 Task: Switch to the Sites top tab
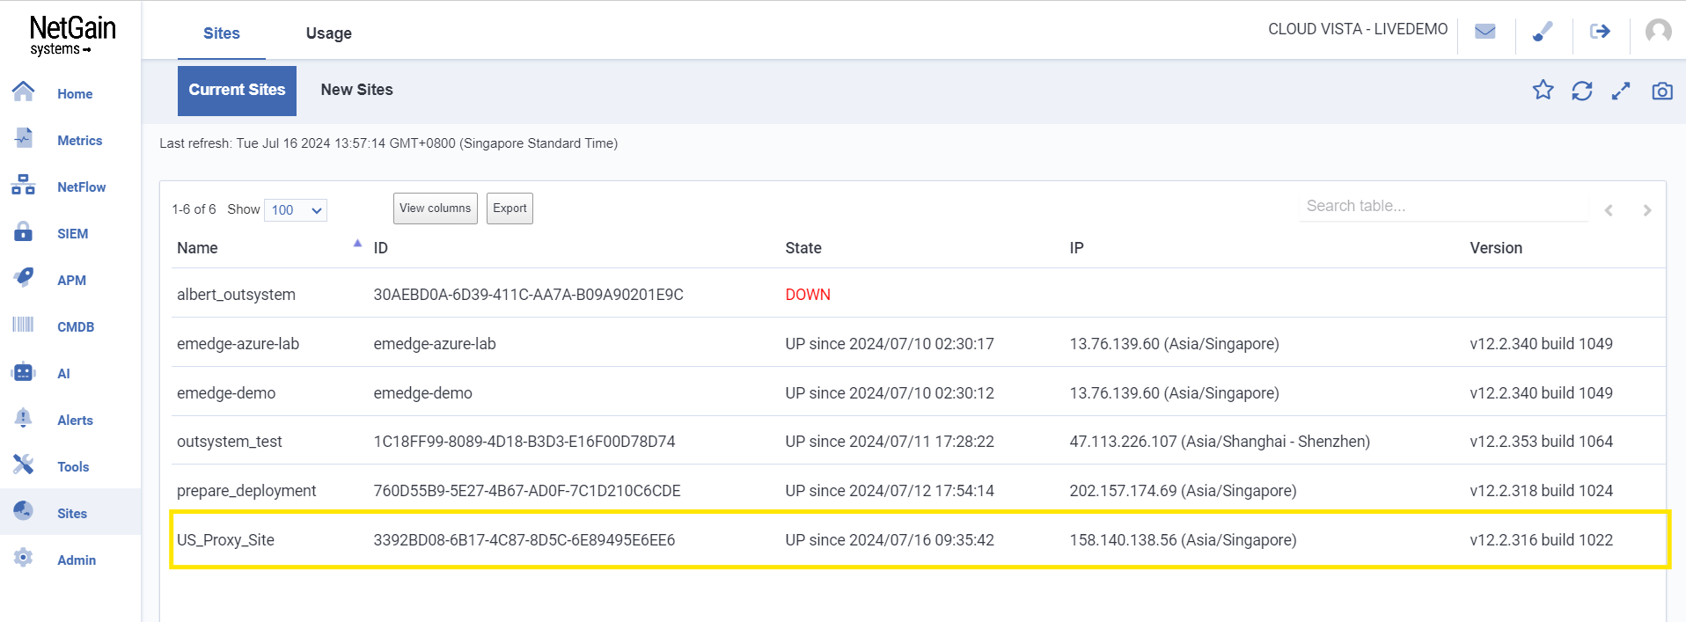222,33
